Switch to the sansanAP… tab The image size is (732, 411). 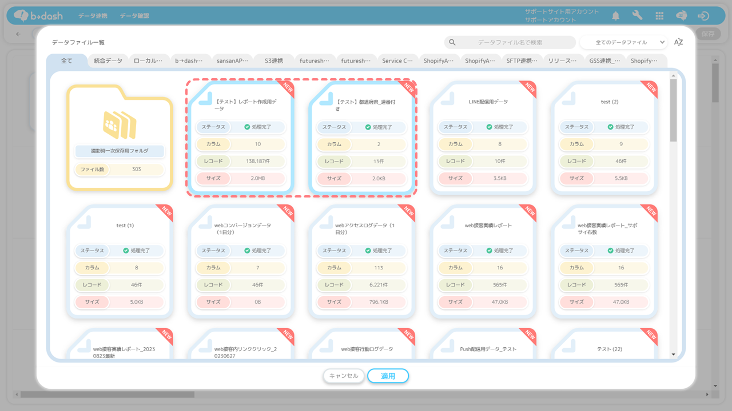click(x=232, y=61)
